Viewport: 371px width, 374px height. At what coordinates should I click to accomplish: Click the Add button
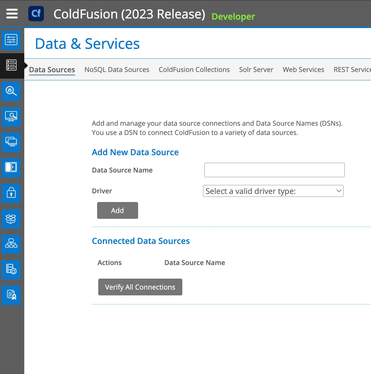click(x=117, y=210)
